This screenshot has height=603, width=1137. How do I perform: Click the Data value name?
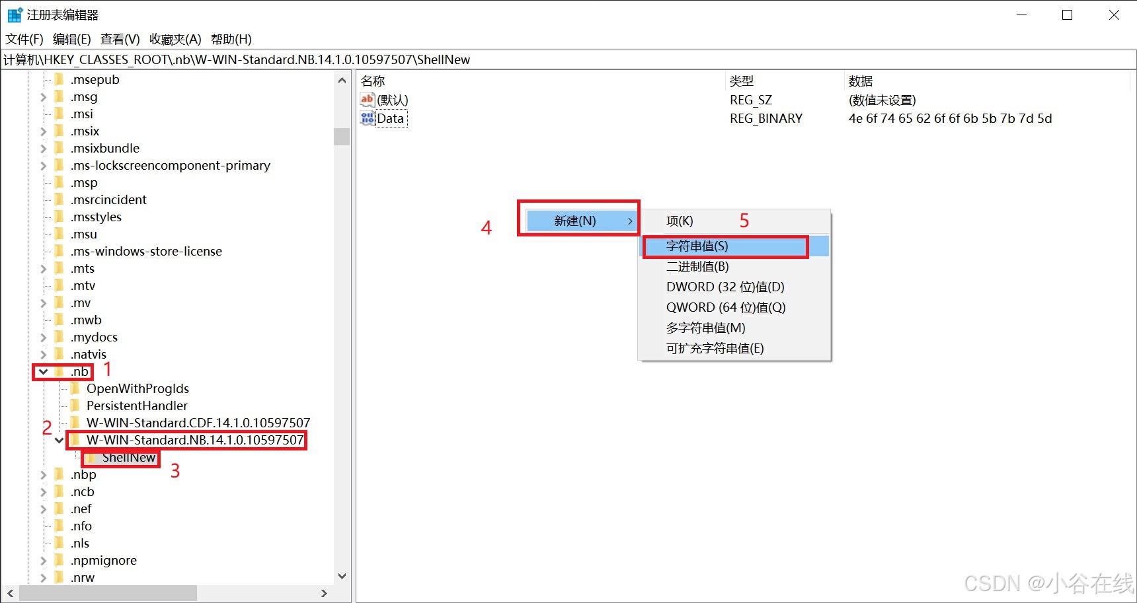tap(391, 118)
